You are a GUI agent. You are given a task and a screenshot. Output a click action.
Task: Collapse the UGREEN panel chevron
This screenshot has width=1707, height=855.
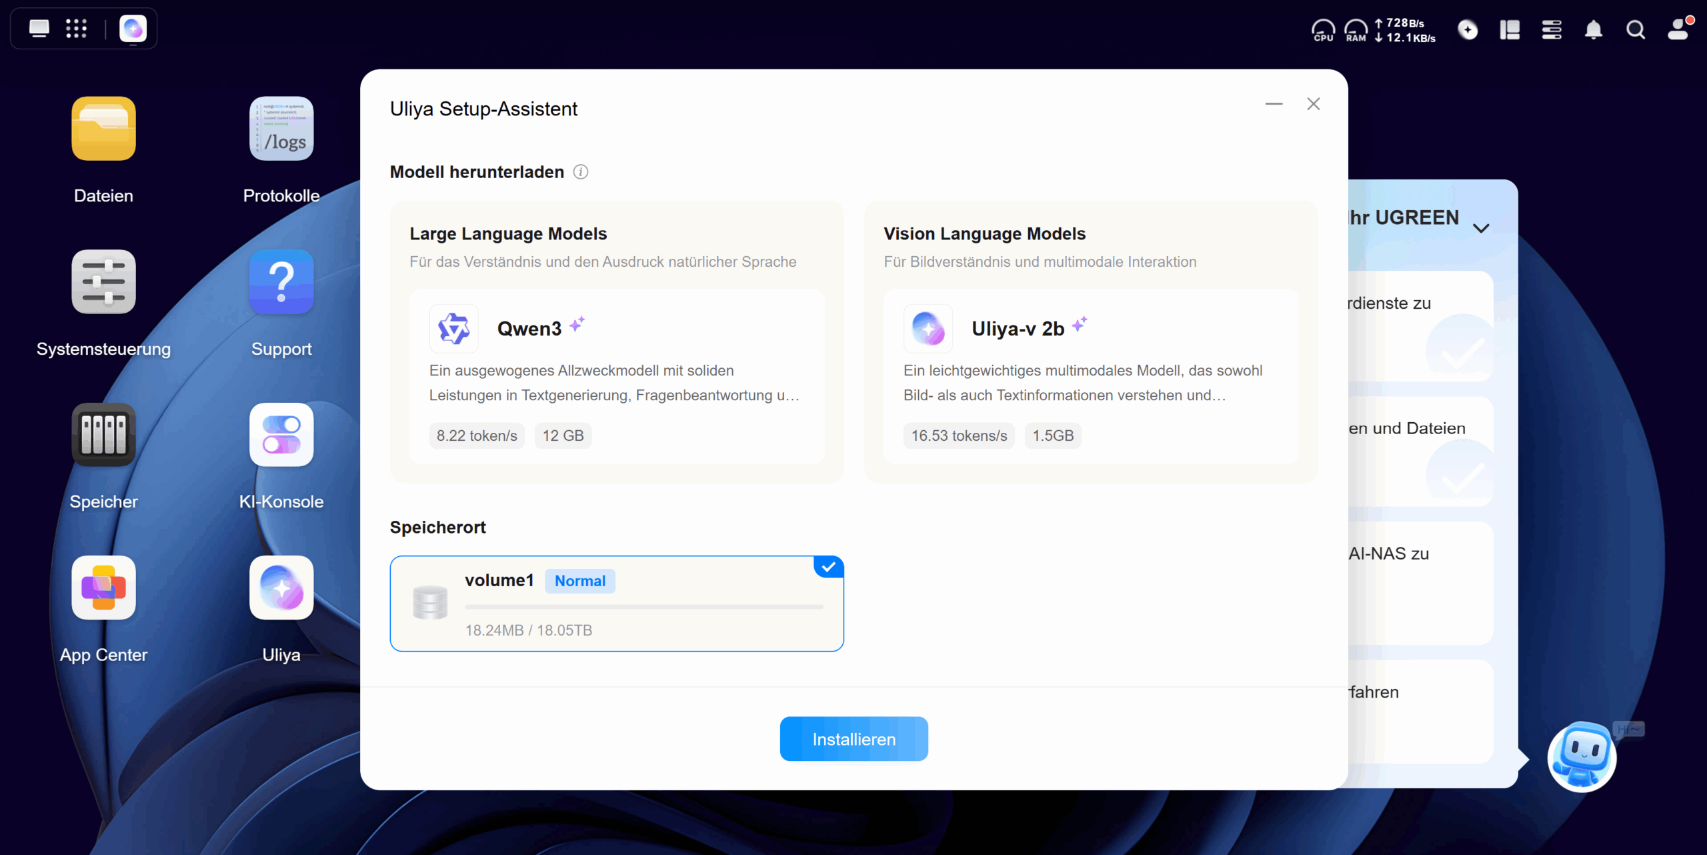1481,228
